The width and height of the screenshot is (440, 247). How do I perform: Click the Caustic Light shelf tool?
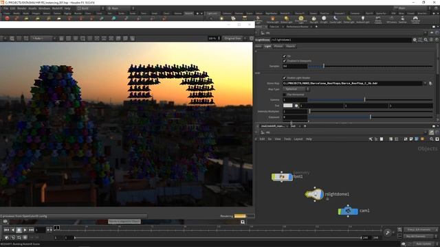tap(335, 19)
